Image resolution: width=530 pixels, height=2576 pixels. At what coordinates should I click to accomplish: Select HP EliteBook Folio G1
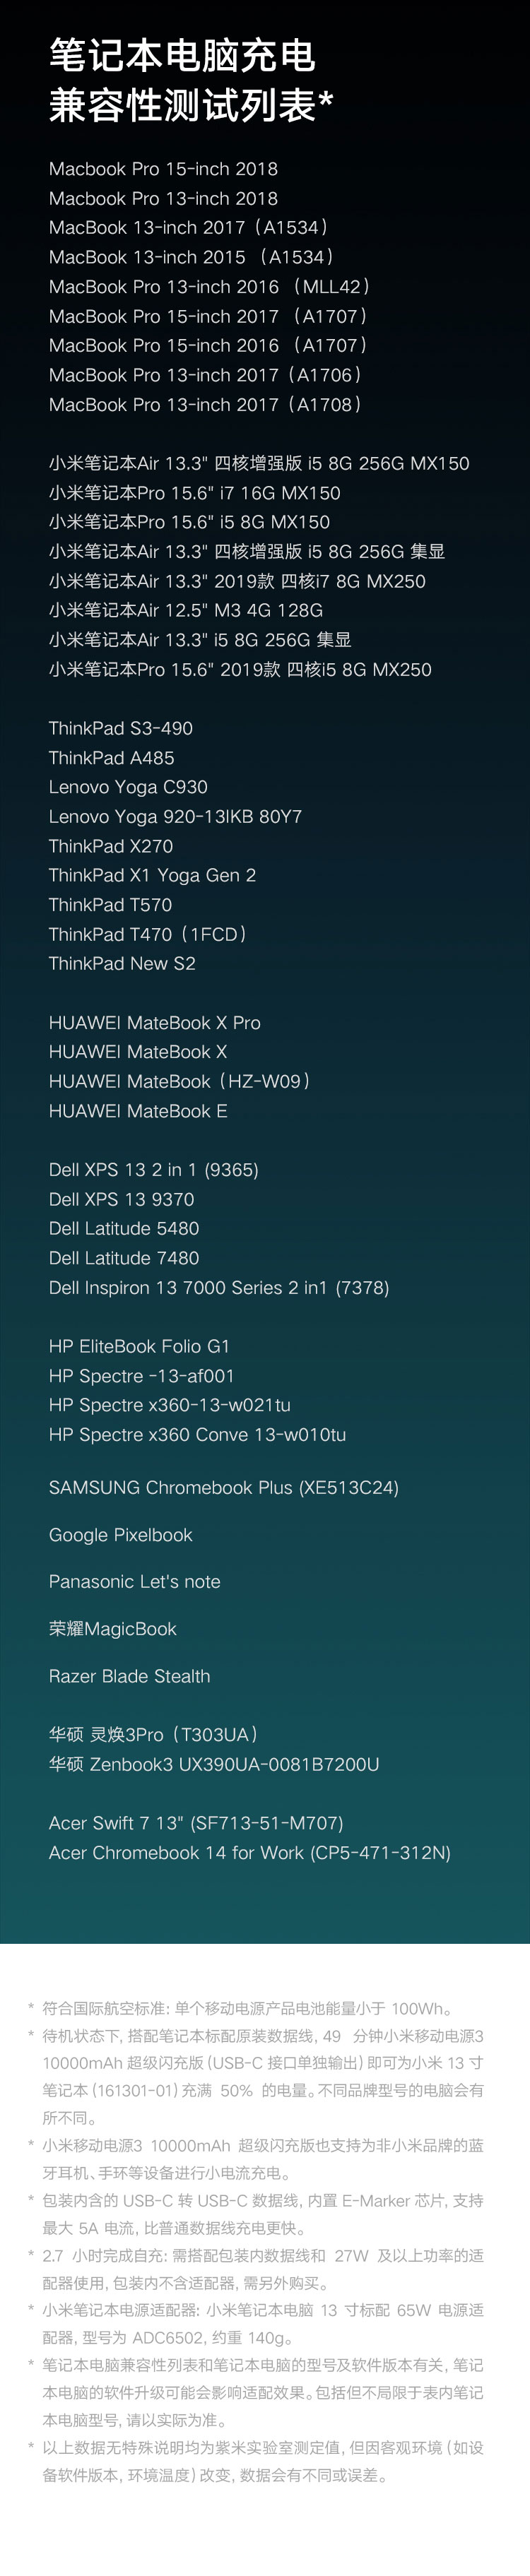point(139,1346)
